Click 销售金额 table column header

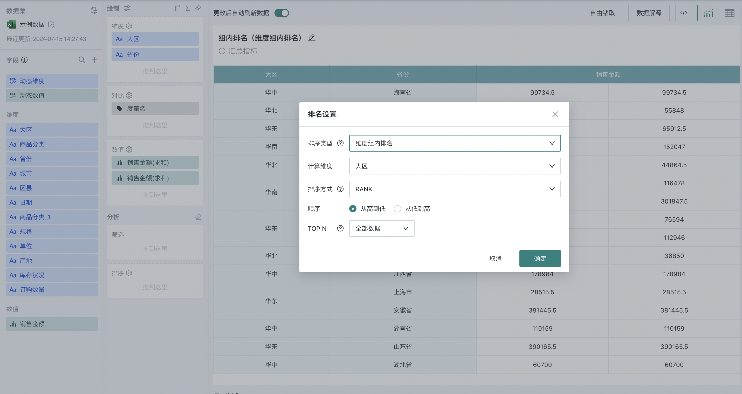[x=608, y=74]
